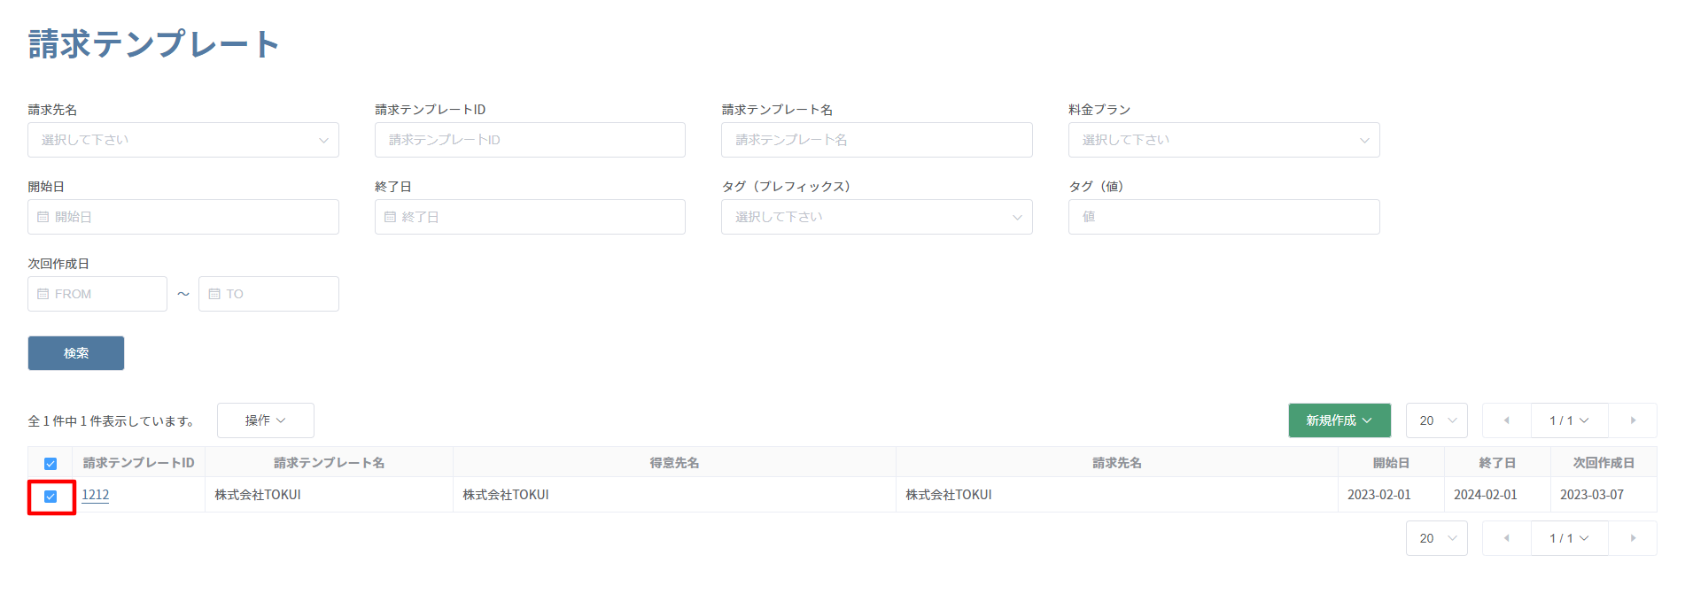
Task: Select the 次回作成日 FROM date field
Action: (97, 294)
